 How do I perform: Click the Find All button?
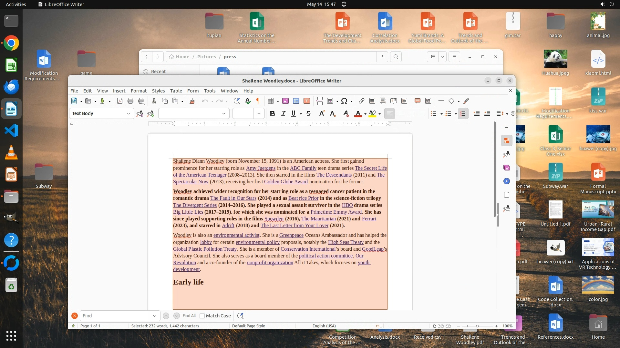click(189, 316)
